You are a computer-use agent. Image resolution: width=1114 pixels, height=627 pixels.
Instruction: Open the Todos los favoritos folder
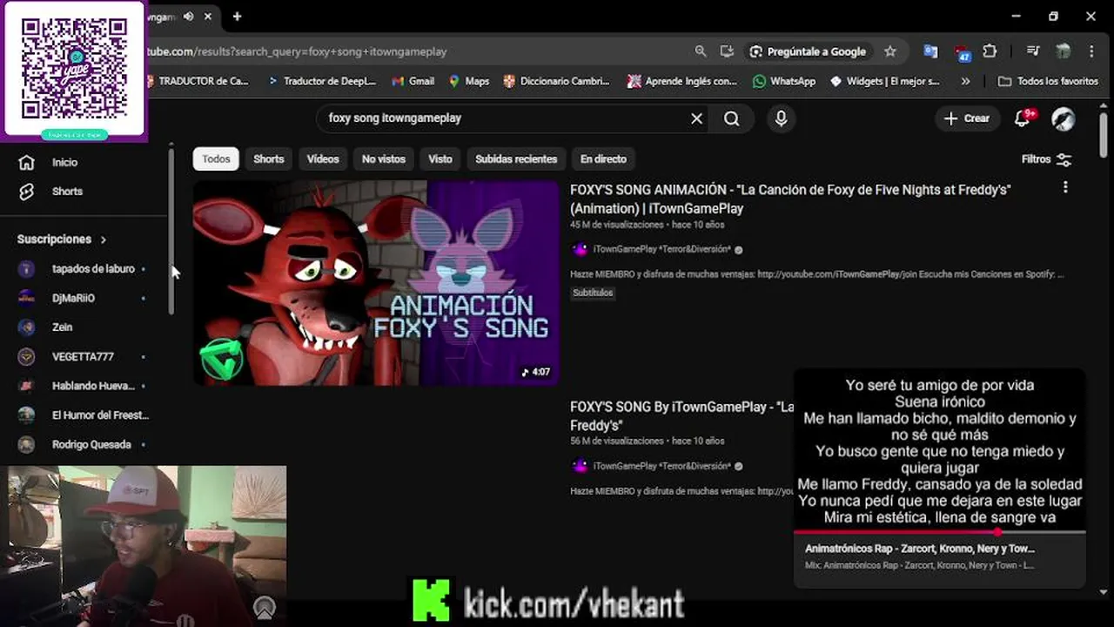coord(1048,81)
